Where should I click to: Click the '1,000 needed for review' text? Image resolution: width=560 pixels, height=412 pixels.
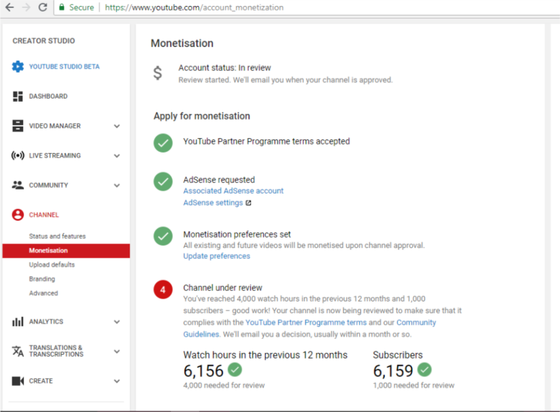click(414, 385)
